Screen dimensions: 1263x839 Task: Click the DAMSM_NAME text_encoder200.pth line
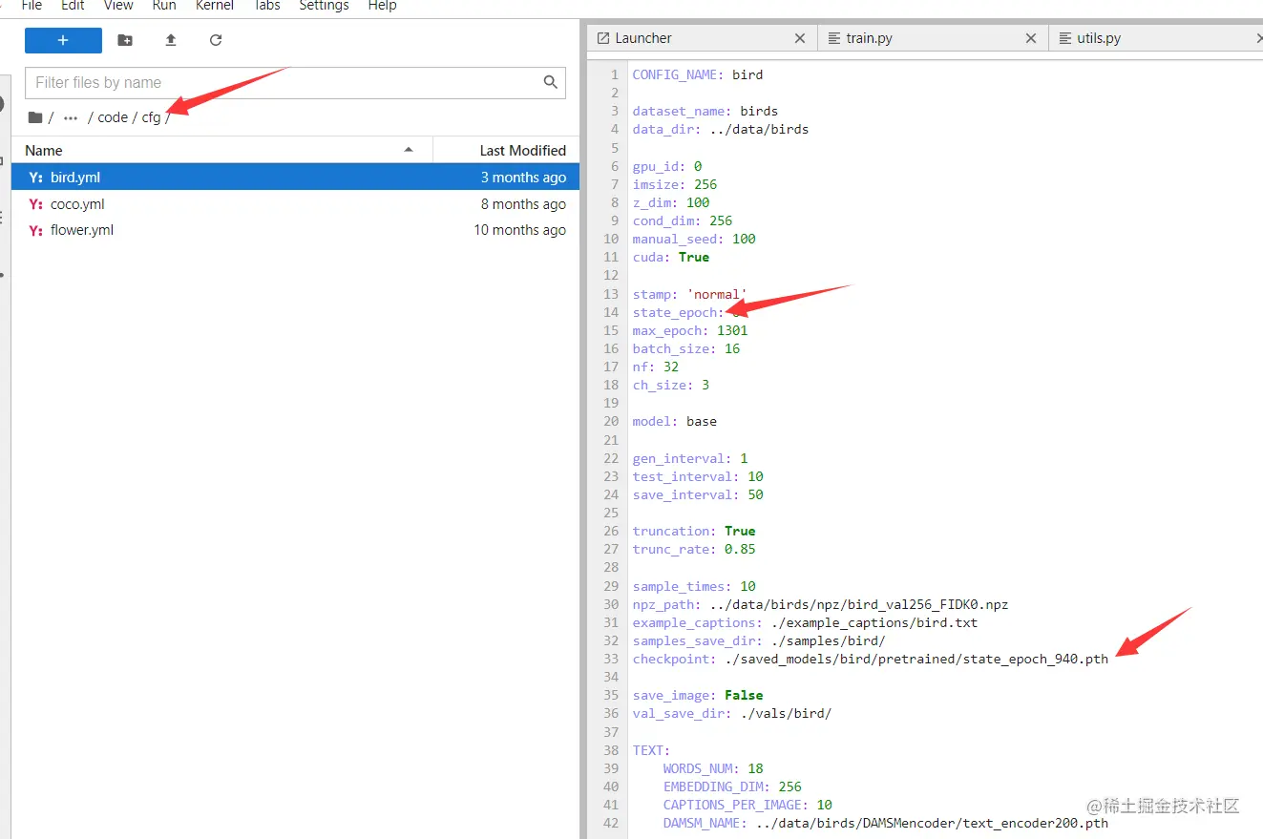(x=886, y=823)
